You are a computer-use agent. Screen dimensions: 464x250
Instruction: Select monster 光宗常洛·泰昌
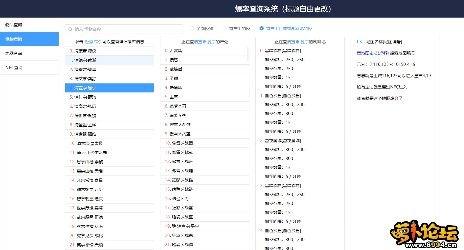tap(110, 180)
